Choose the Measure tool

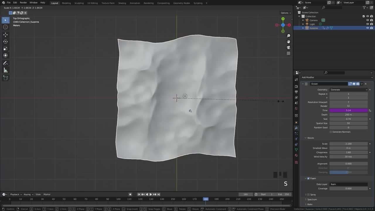pos(5,70)
